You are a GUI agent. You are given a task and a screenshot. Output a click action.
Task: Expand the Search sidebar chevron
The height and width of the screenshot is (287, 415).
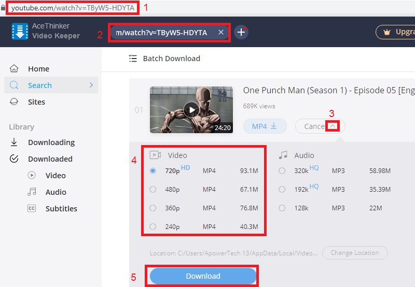point(91,85)
